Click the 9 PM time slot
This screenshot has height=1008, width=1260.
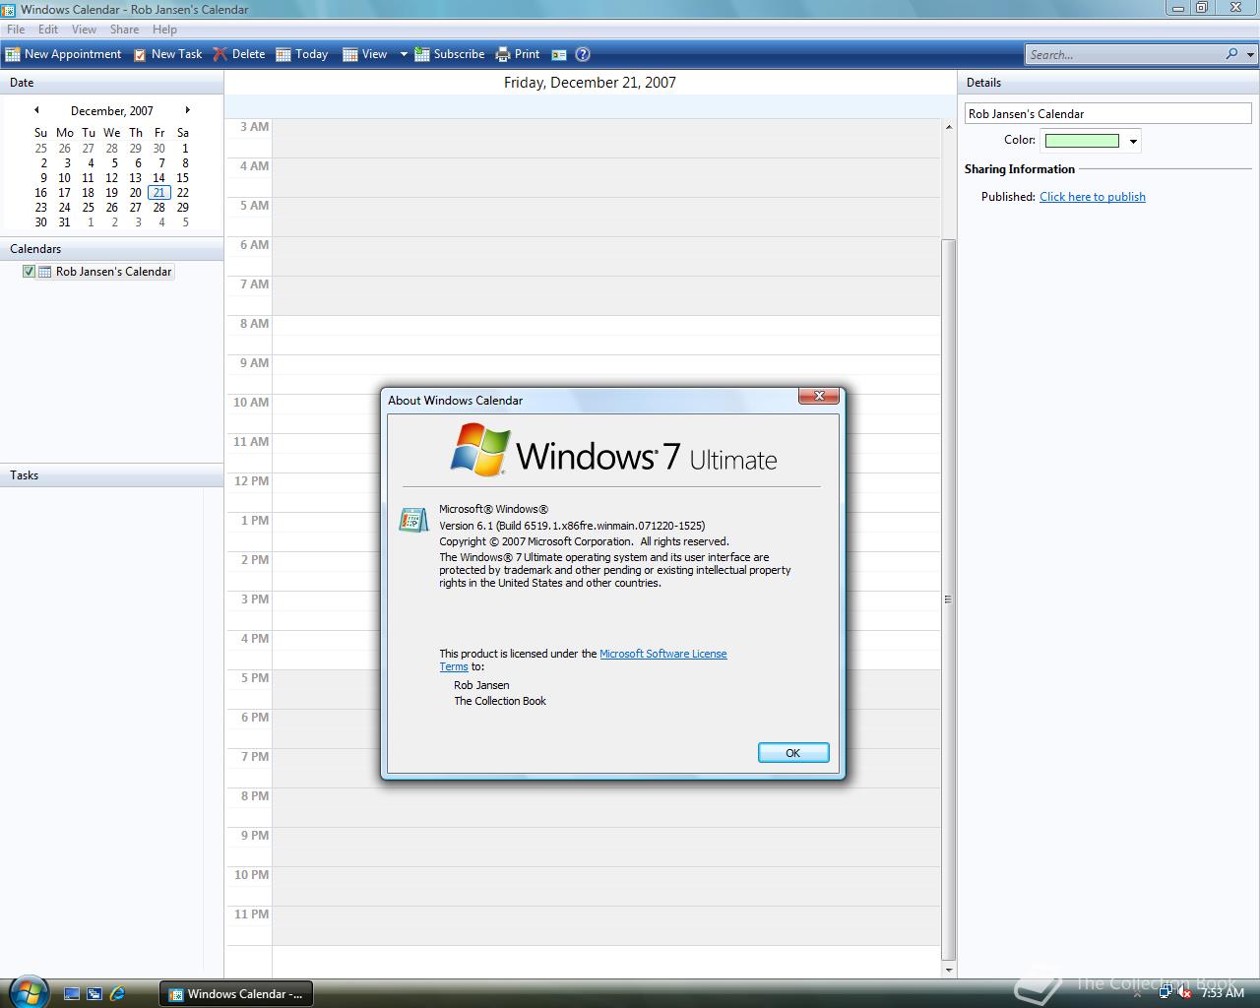(606, 847)
